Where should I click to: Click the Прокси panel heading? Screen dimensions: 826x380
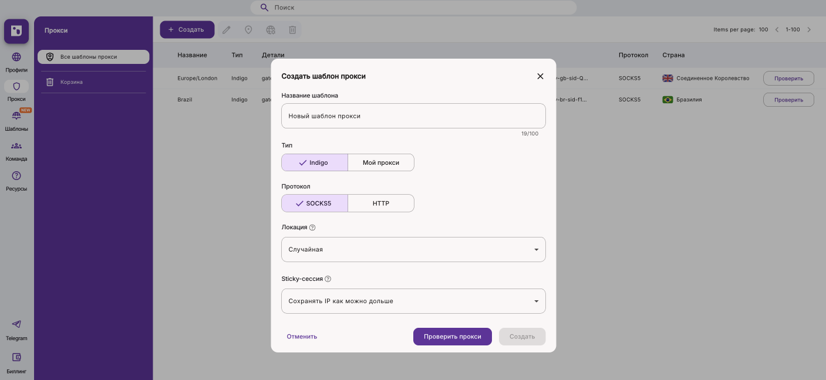pyautogui.click(x=56, y=30)
